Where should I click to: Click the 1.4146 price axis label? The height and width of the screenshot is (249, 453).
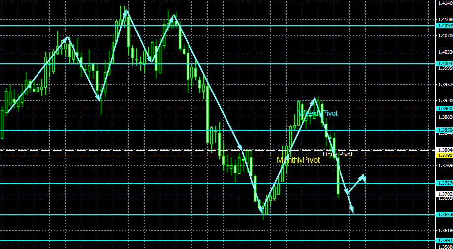[446, 3]
